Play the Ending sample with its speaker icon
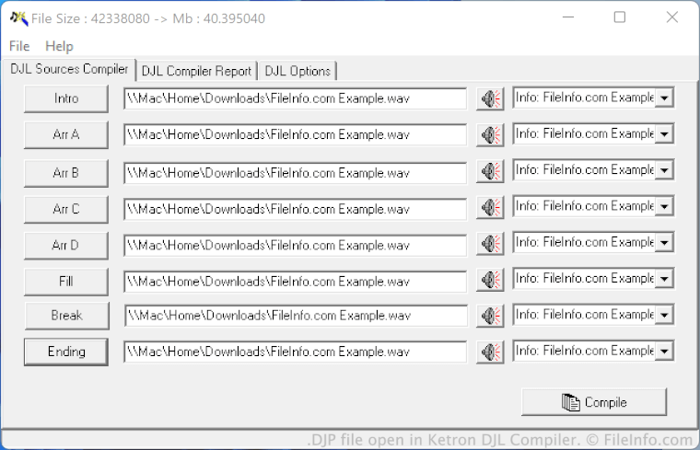 (490, 352)
